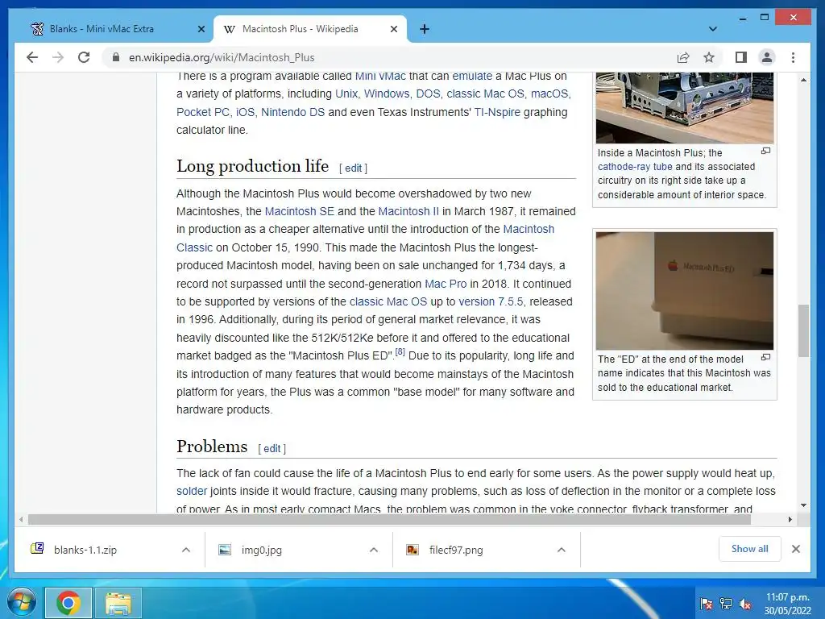
Task: Close the downloads bar
Action: [x=795, y=549]
